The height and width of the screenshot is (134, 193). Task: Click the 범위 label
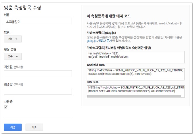point(7,32)
